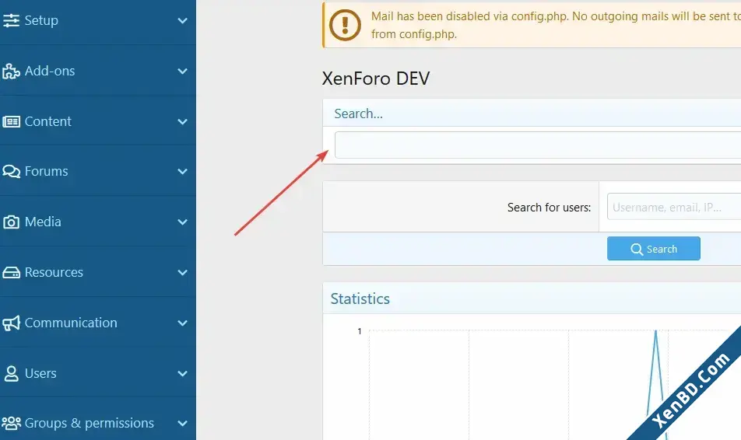Expand the Communication section chevron
The width and height of the screenshot is (741, 440).
[x=182, y=323]
